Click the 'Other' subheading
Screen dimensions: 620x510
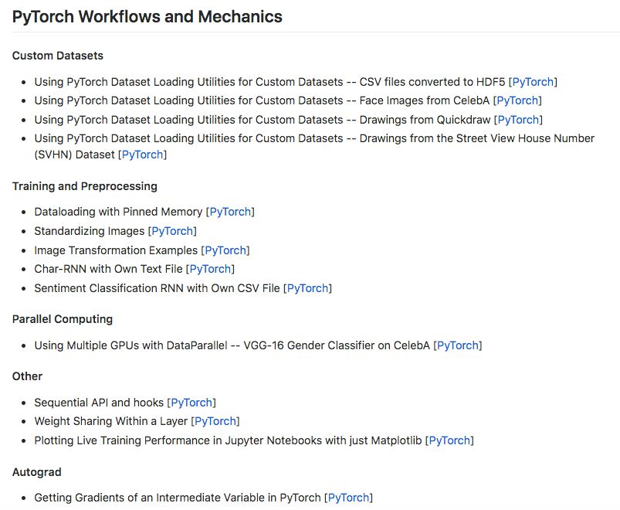point(27,376)
